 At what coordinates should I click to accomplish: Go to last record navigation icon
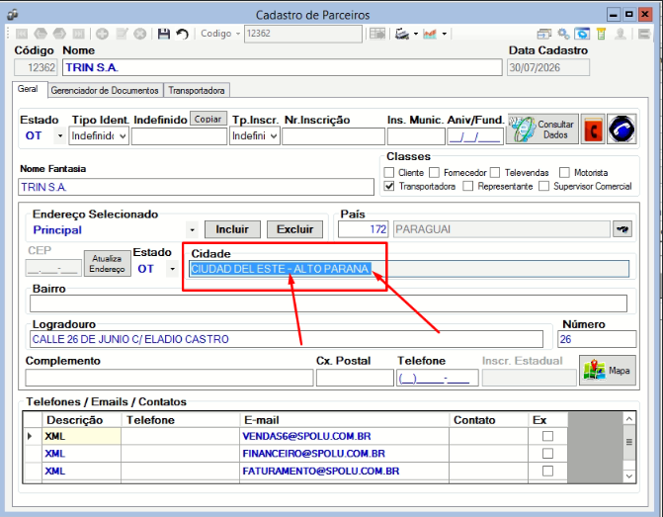pyautogui.click(x=79, y=34)
